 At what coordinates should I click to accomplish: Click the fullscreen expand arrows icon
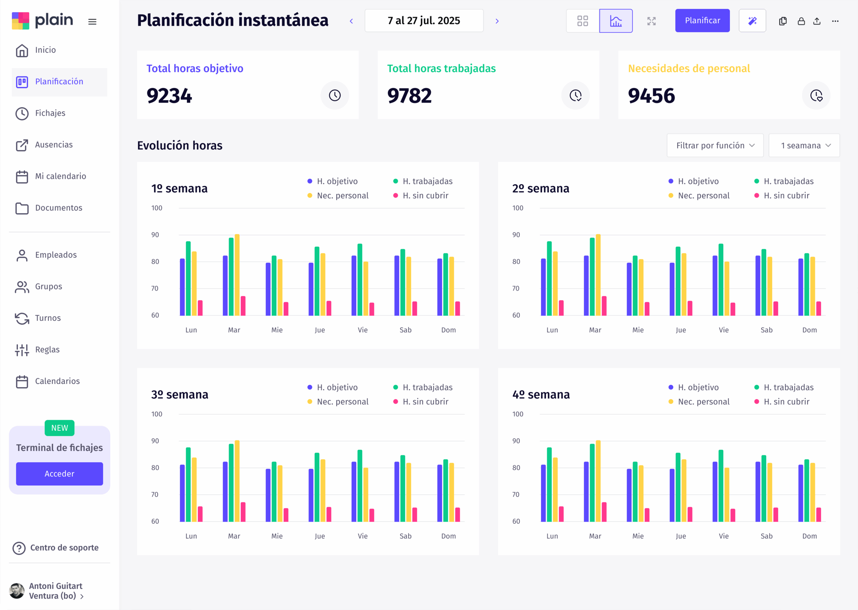click(651, 21)
